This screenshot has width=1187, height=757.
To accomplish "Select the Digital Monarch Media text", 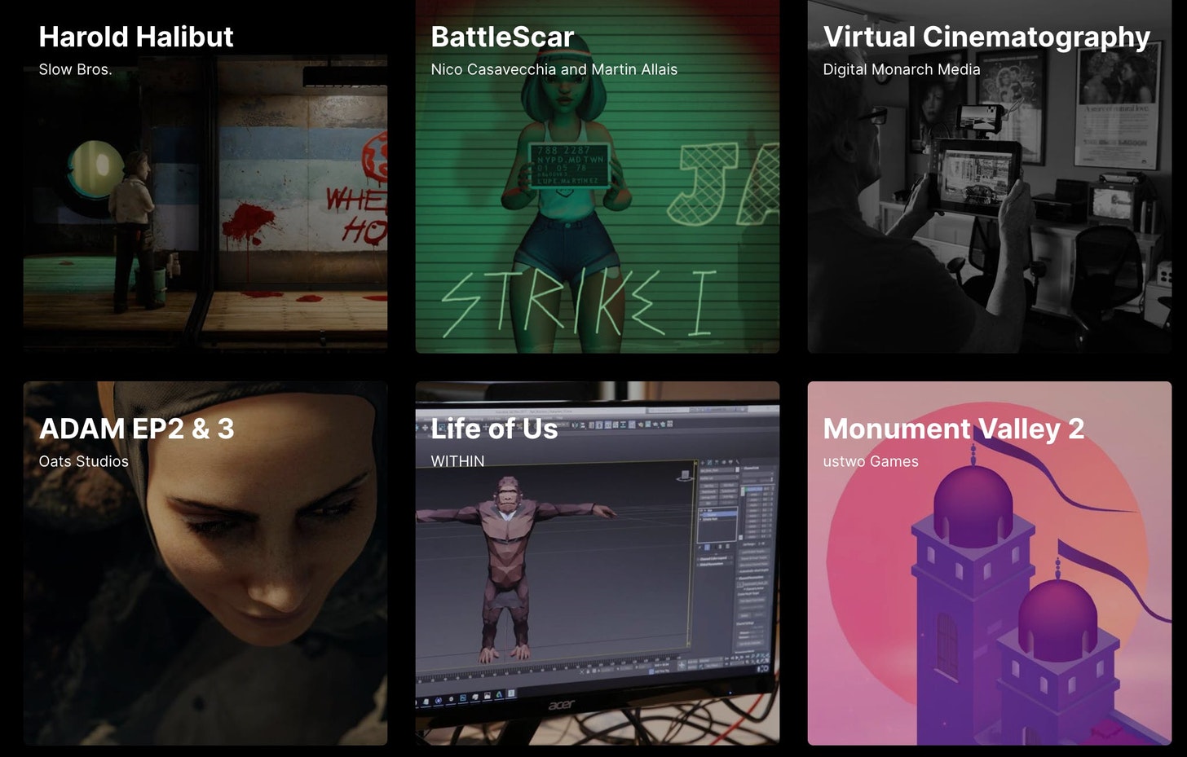I will (902, 69).
